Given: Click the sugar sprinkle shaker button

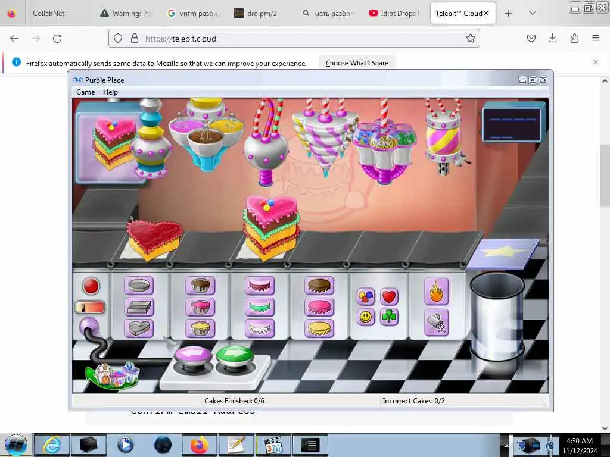Looking at the screenshot, I should (x=437, y=323).
